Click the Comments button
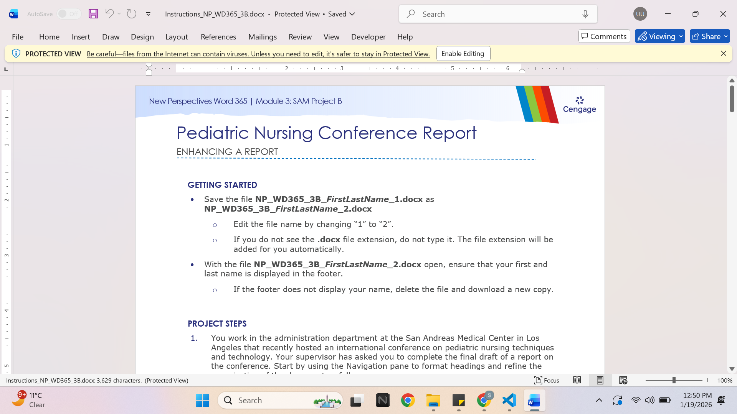Screen dimensions: 737x414 tap(604, 36)
